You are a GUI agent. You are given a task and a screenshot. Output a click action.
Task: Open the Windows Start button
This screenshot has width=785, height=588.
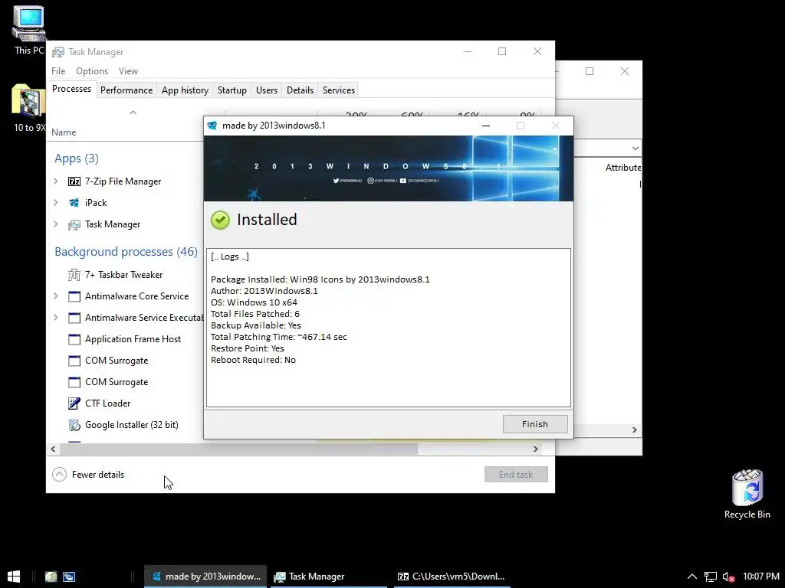(x=14, y=577)
